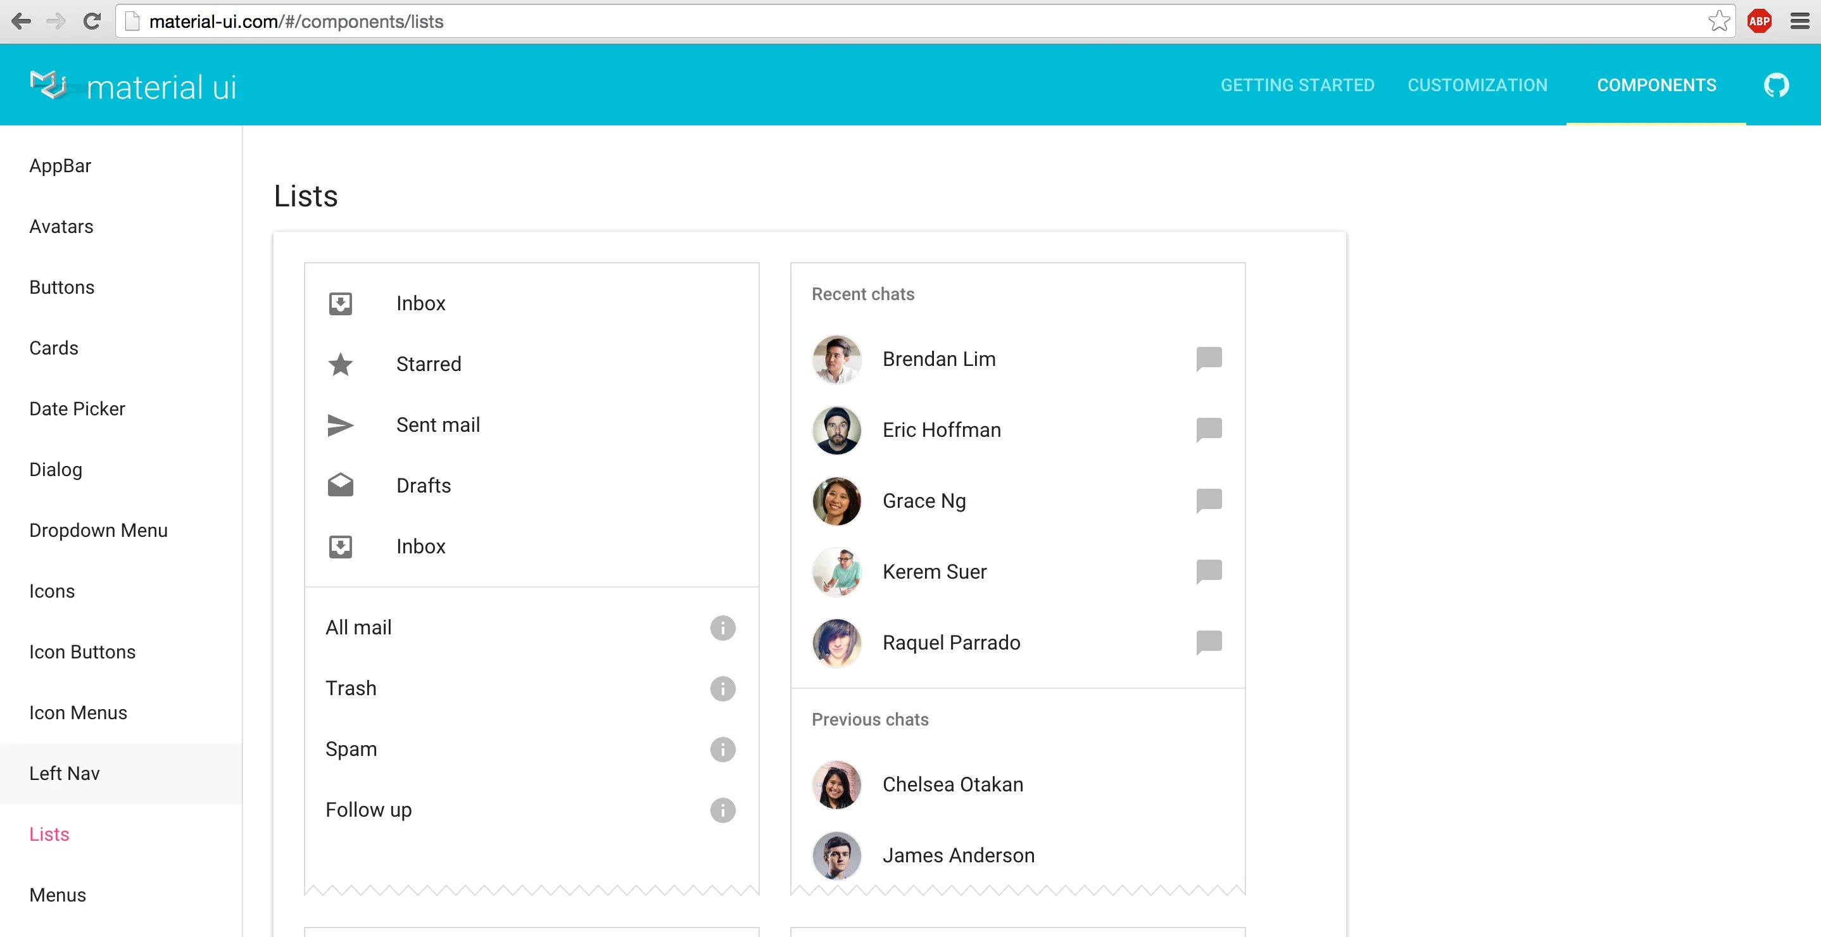Select the Trash list item
The image size is (1821, 937).
(351, 688)
